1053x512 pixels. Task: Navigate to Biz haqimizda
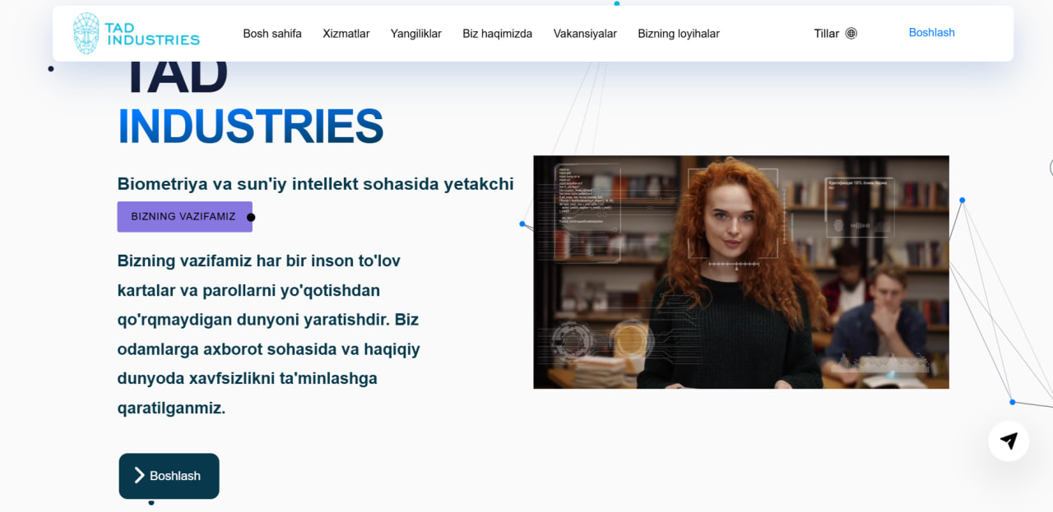[497, 34]
